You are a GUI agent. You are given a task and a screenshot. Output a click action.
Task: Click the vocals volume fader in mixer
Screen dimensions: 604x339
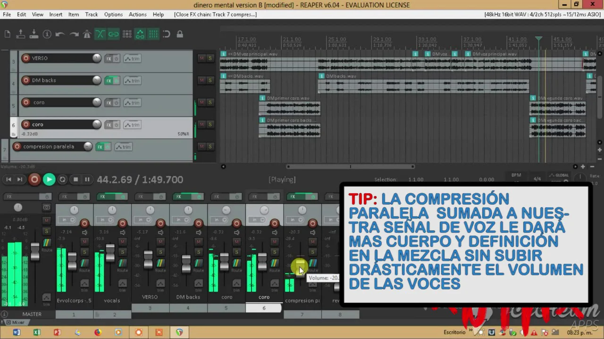110,253
